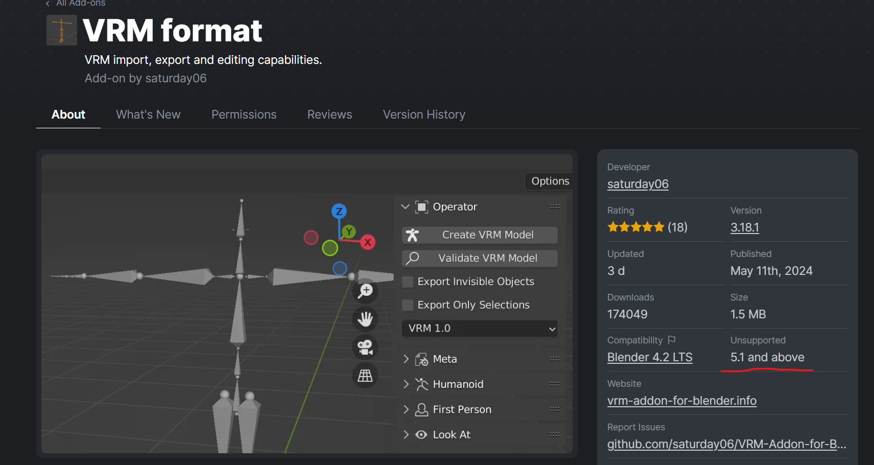
Task: Click the compatibility flag icon
Action: (x=672, y=340)
